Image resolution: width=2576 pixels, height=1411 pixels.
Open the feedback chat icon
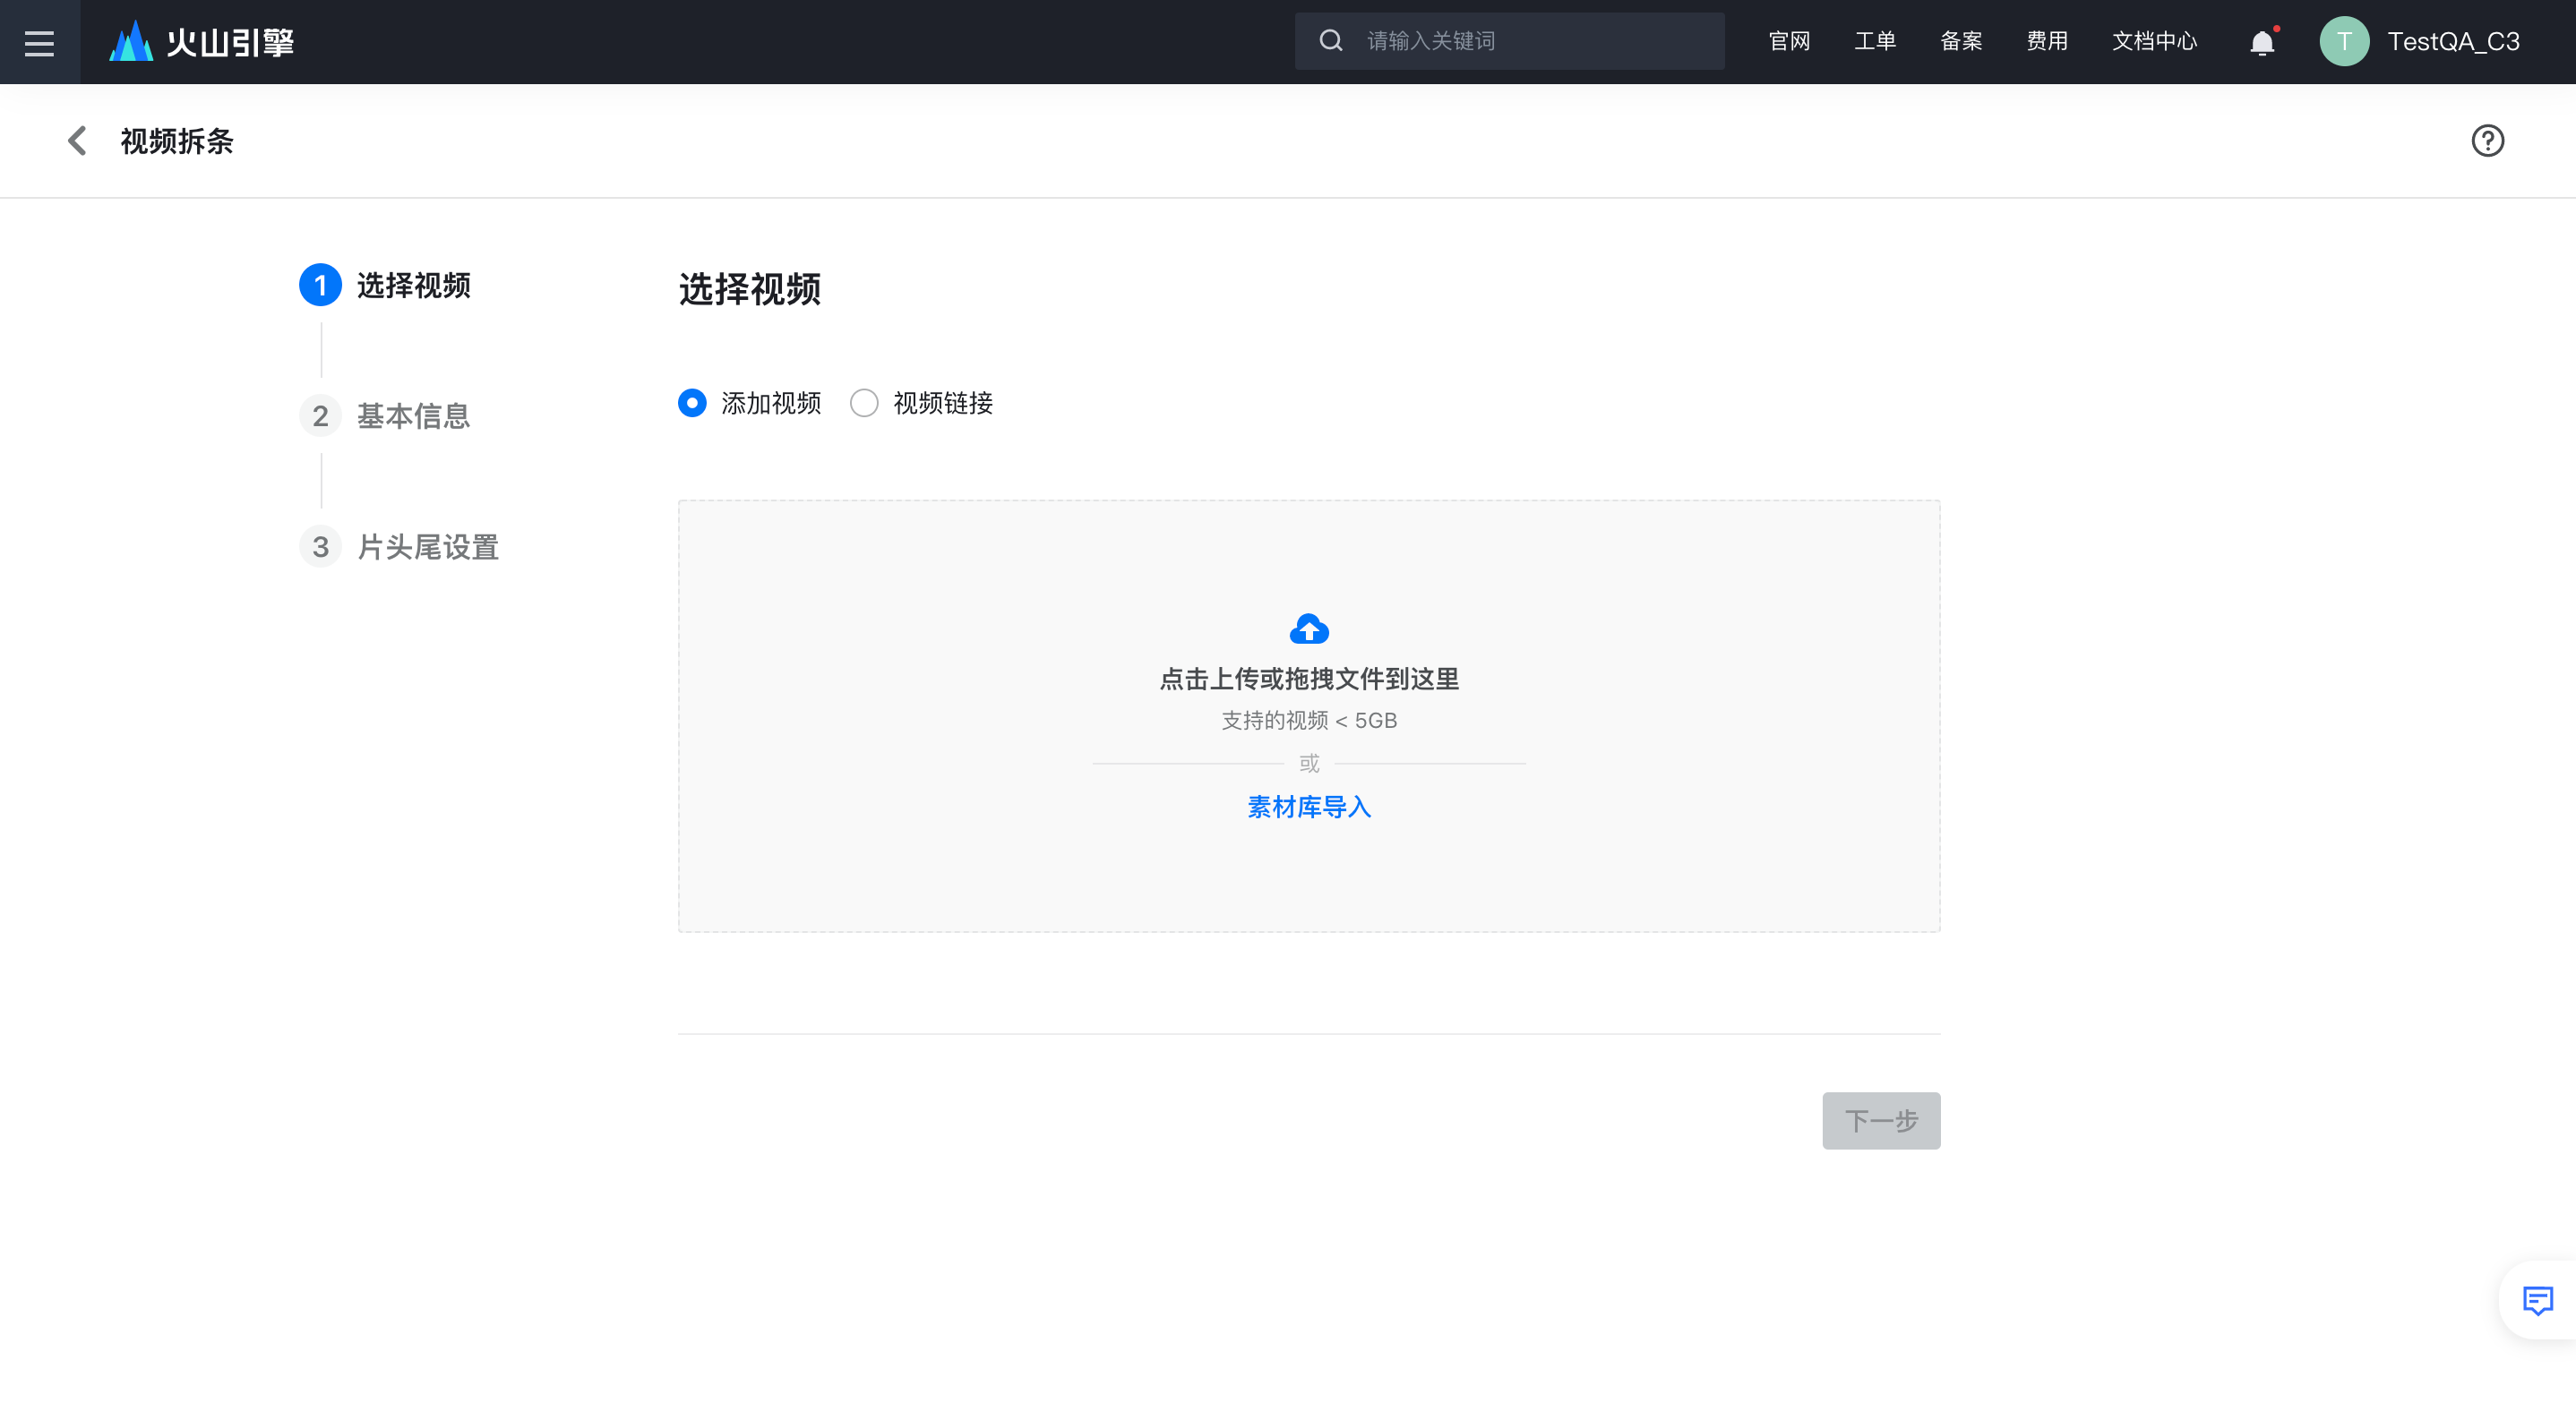(x=2537, y=1301)
